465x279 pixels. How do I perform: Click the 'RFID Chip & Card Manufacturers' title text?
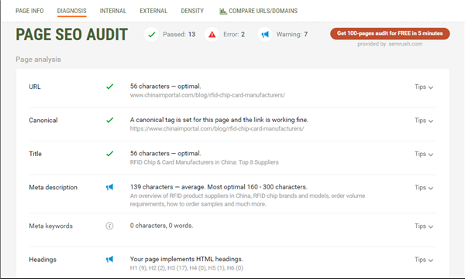tap(205, 162)
